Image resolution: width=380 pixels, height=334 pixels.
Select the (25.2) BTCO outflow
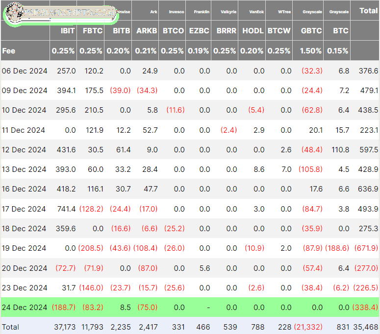click(x=175, y=229)
